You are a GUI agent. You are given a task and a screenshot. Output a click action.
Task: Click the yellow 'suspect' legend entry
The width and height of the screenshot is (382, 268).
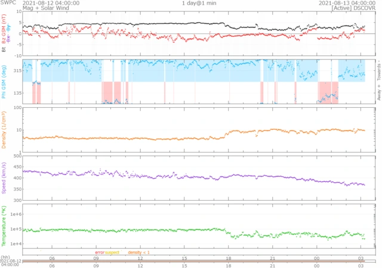(x=112, y=253)
